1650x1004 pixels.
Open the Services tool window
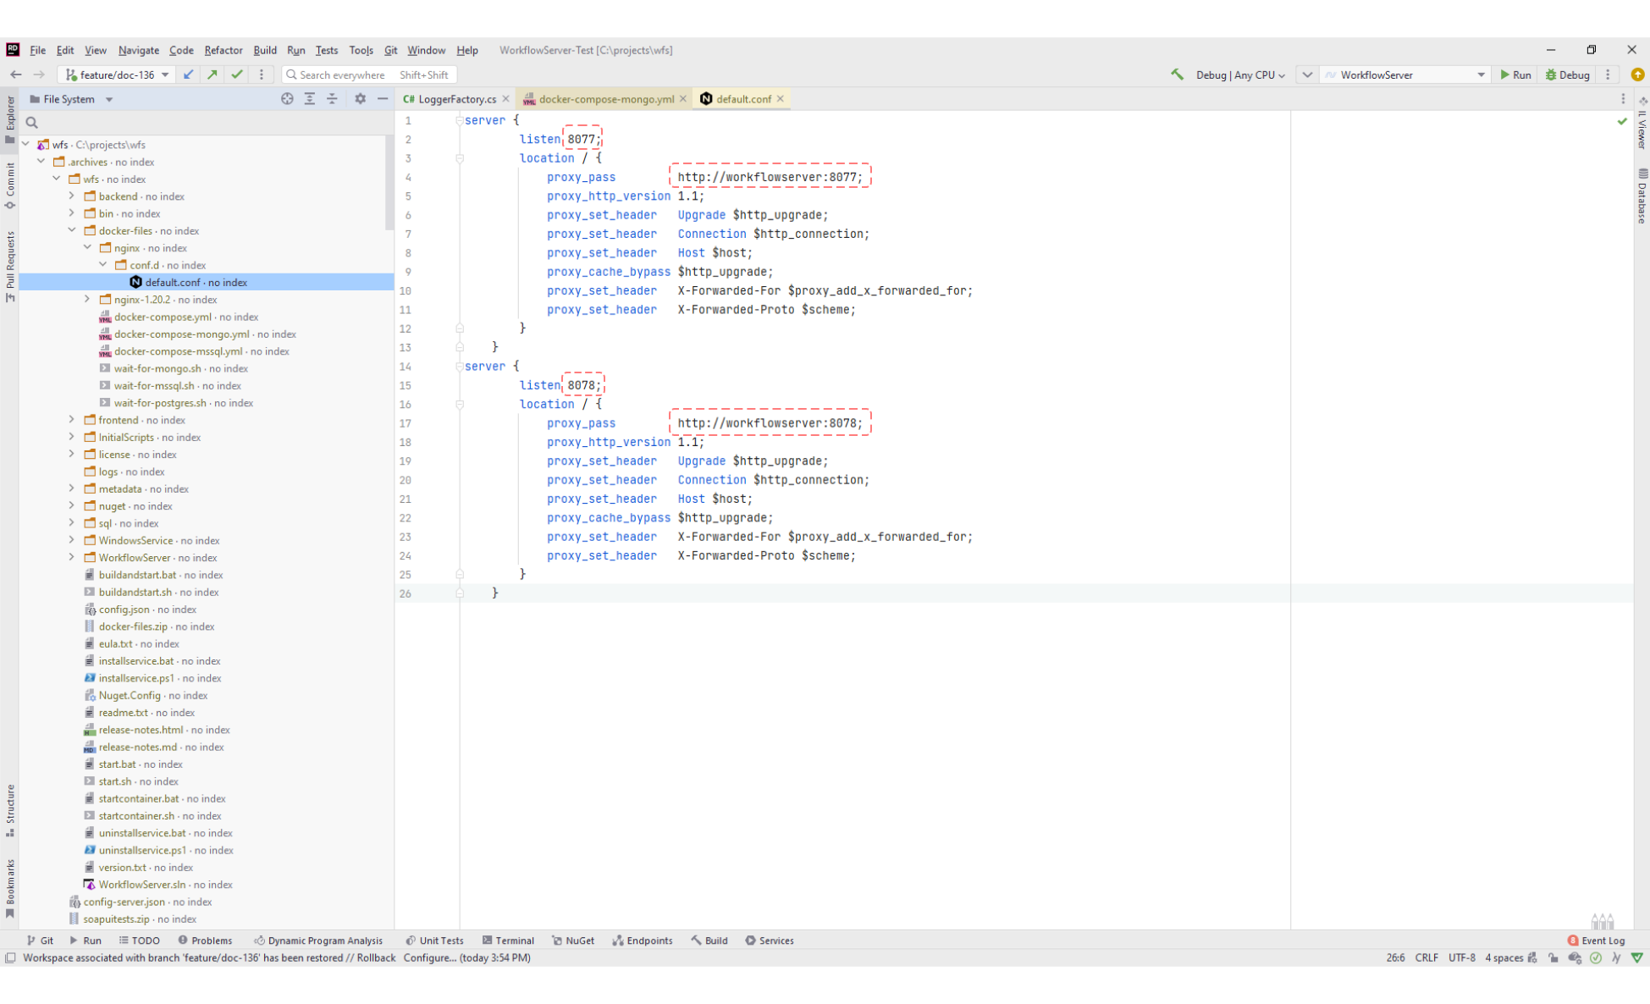[x=770, y=941]
